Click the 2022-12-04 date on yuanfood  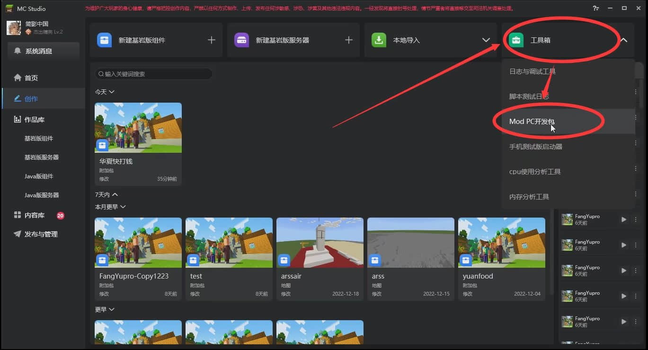coord(527,294)
